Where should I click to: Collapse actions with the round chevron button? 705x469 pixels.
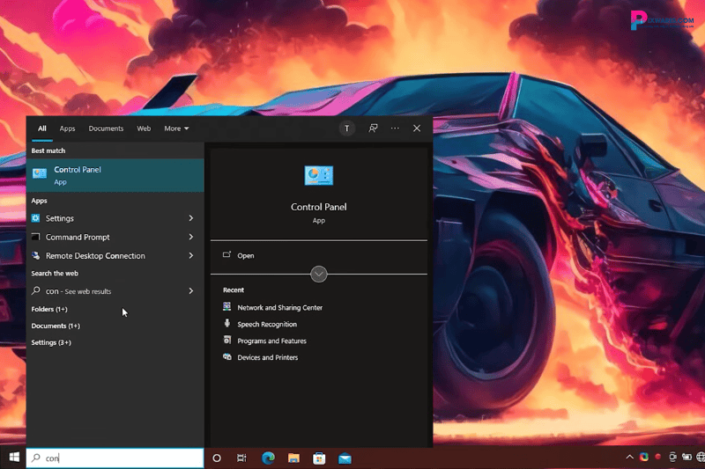coord(319,275)
